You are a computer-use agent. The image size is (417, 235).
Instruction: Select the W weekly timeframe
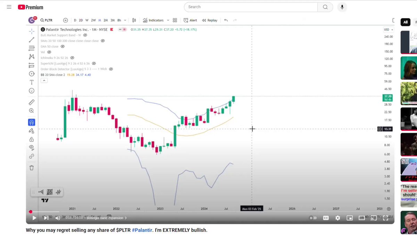coord(87,20)
